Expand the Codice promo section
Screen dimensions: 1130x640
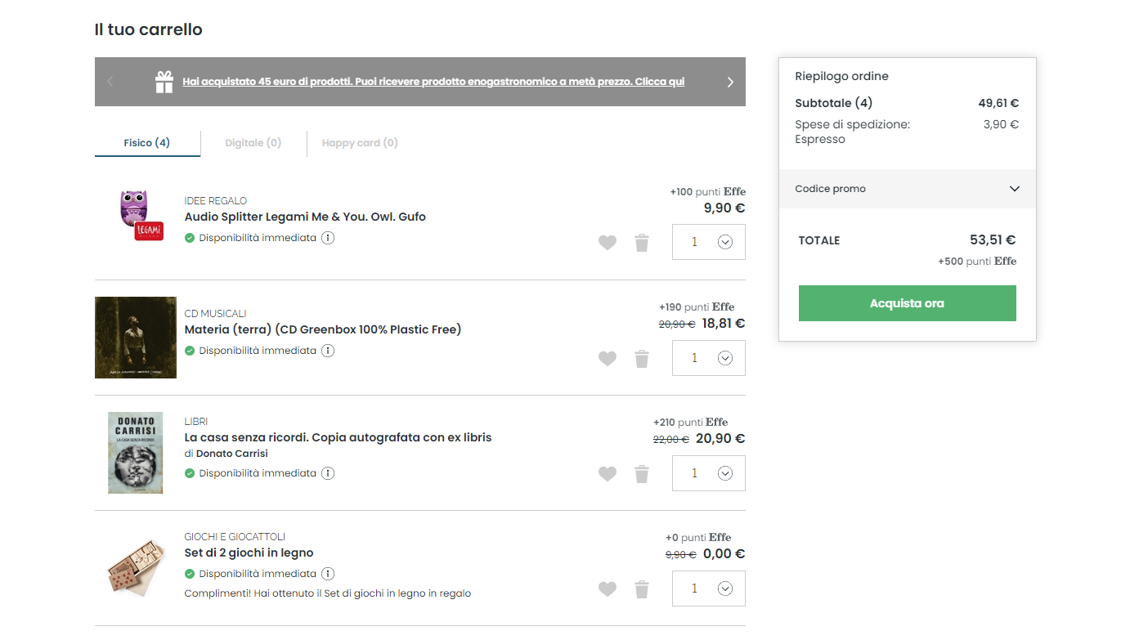[1014, 189]
